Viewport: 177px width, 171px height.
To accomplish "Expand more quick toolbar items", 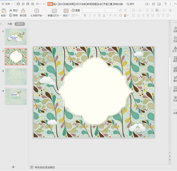I will coord(44,4).
